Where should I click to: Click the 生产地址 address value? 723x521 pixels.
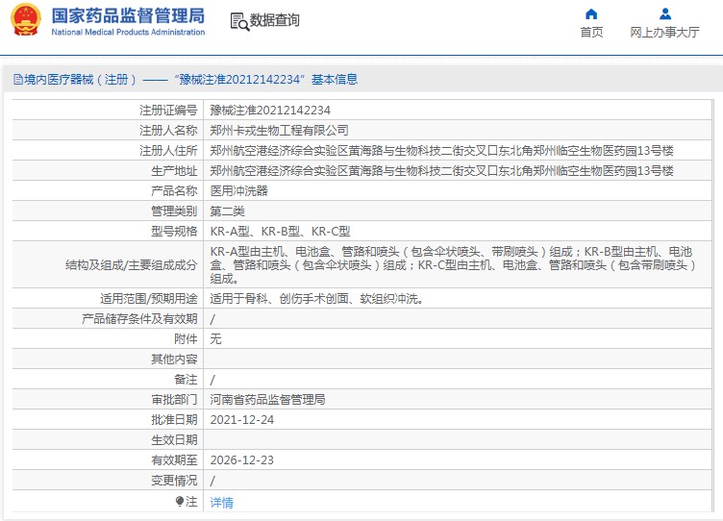tap(441, 171)
